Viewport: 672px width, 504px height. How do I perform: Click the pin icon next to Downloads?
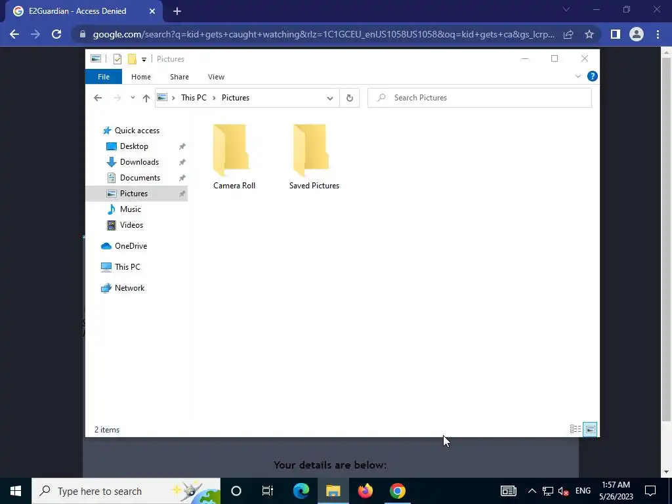pos(182,162)
